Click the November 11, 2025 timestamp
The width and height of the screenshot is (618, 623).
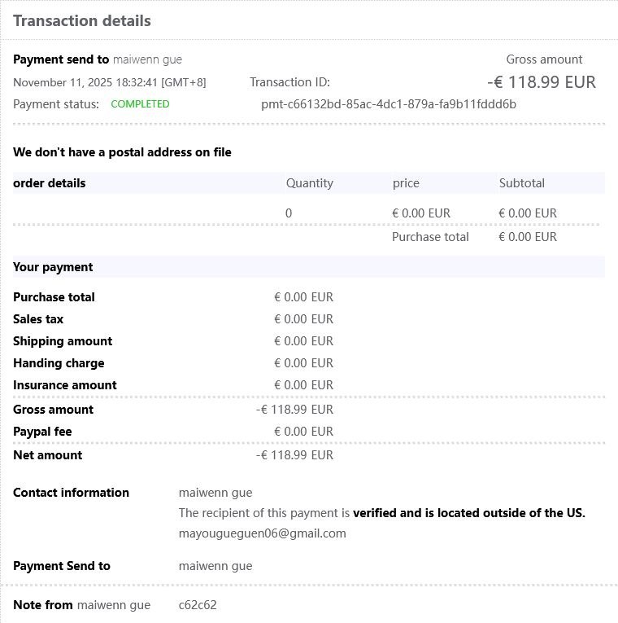point(110,82)
